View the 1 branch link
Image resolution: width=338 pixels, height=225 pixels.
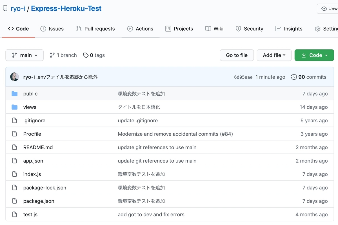(x=63, y=55)
